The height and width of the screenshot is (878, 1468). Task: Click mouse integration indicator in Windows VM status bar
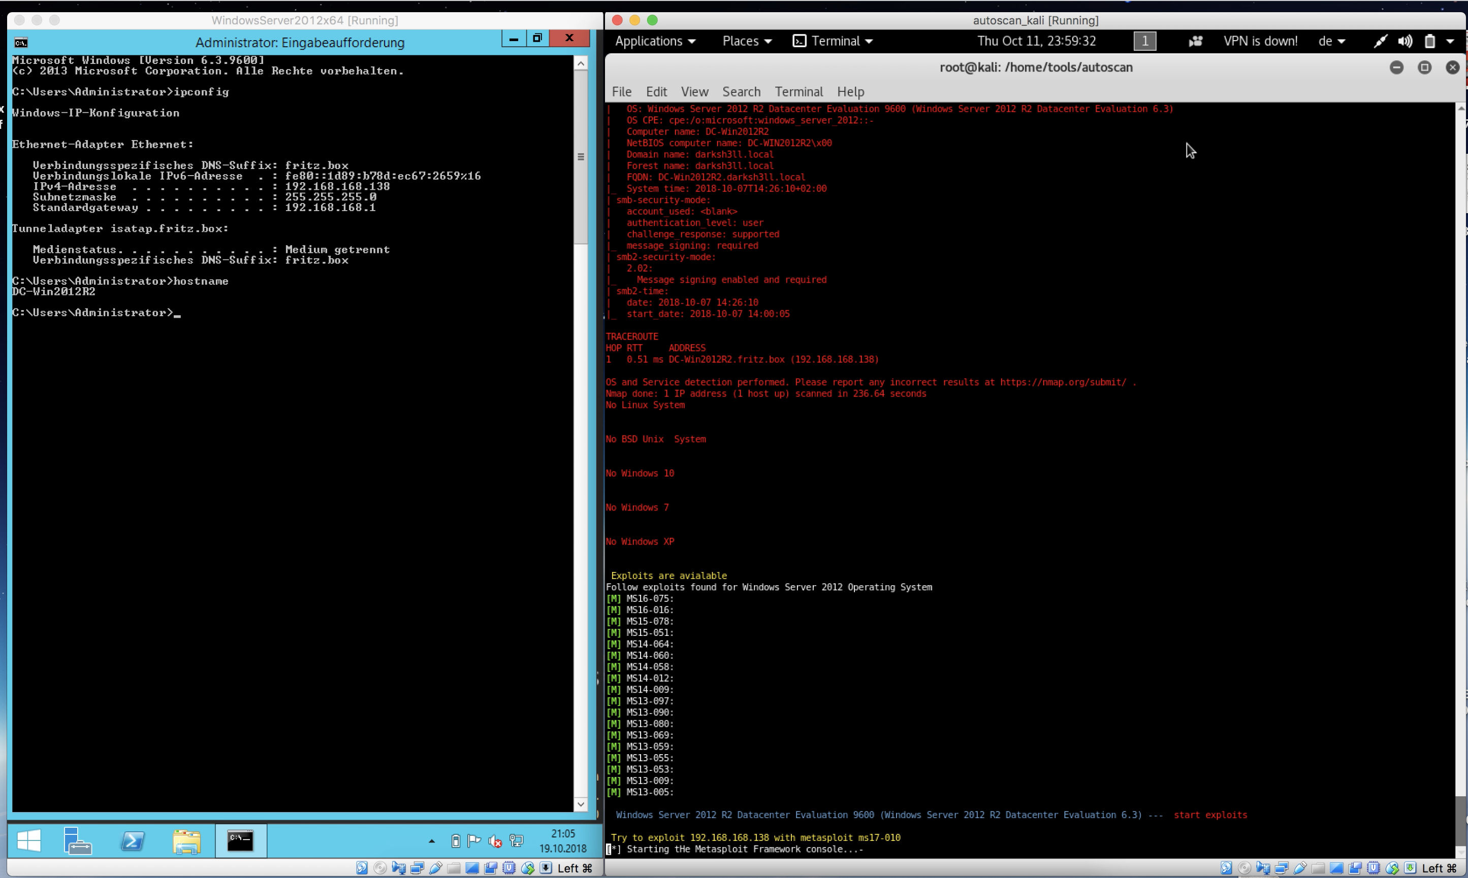(527, 868)
